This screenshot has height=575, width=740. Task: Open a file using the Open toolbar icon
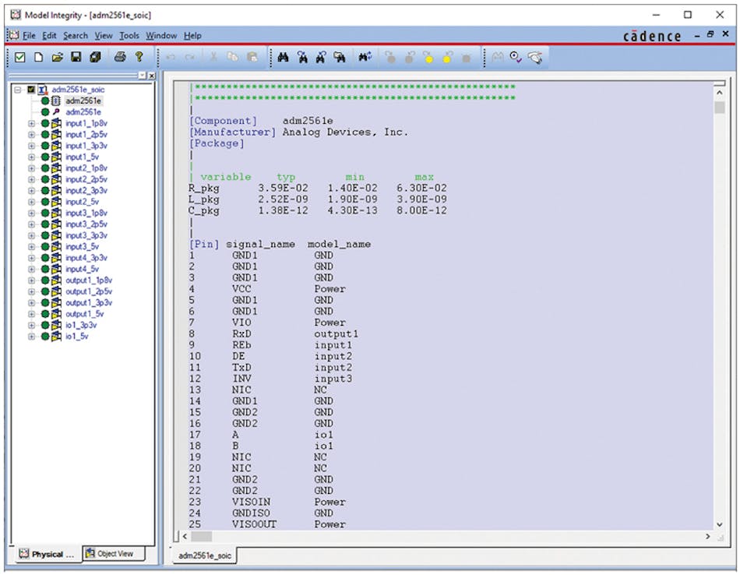coord(58,56)
